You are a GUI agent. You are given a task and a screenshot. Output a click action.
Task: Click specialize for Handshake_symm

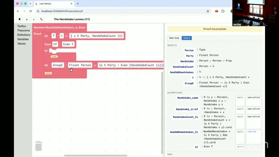tap(254, 101)
